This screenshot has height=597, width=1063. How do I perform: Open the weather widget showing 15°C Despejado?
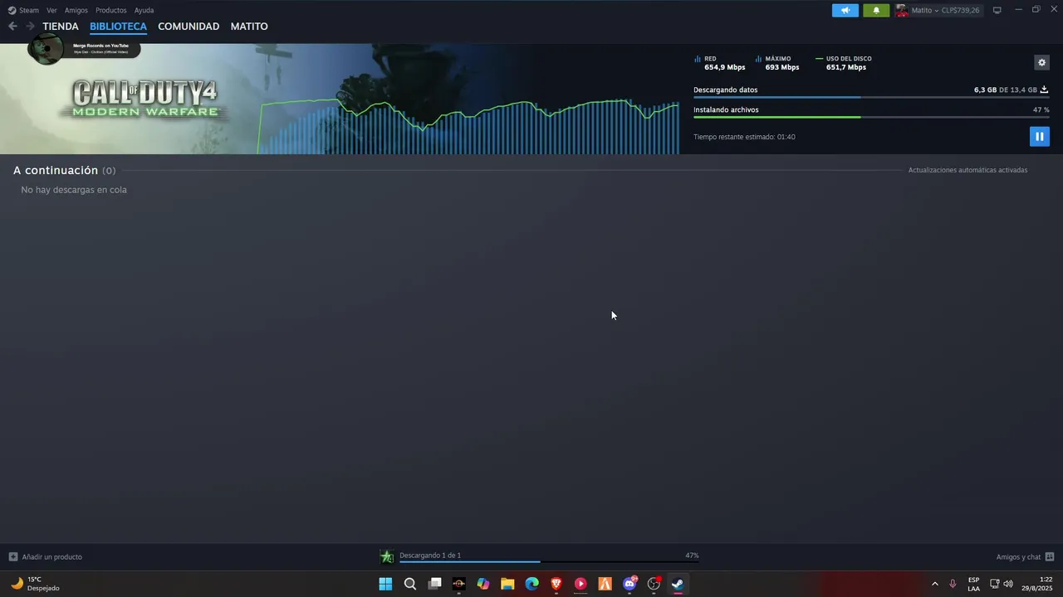[x=35, y=584]
